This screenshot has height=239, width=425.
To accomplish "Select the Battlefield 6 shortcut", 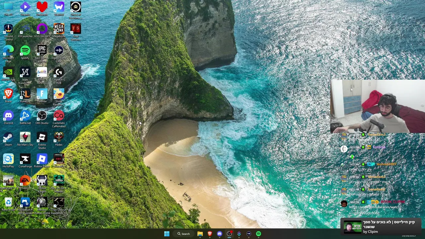I will click(8, 182).
